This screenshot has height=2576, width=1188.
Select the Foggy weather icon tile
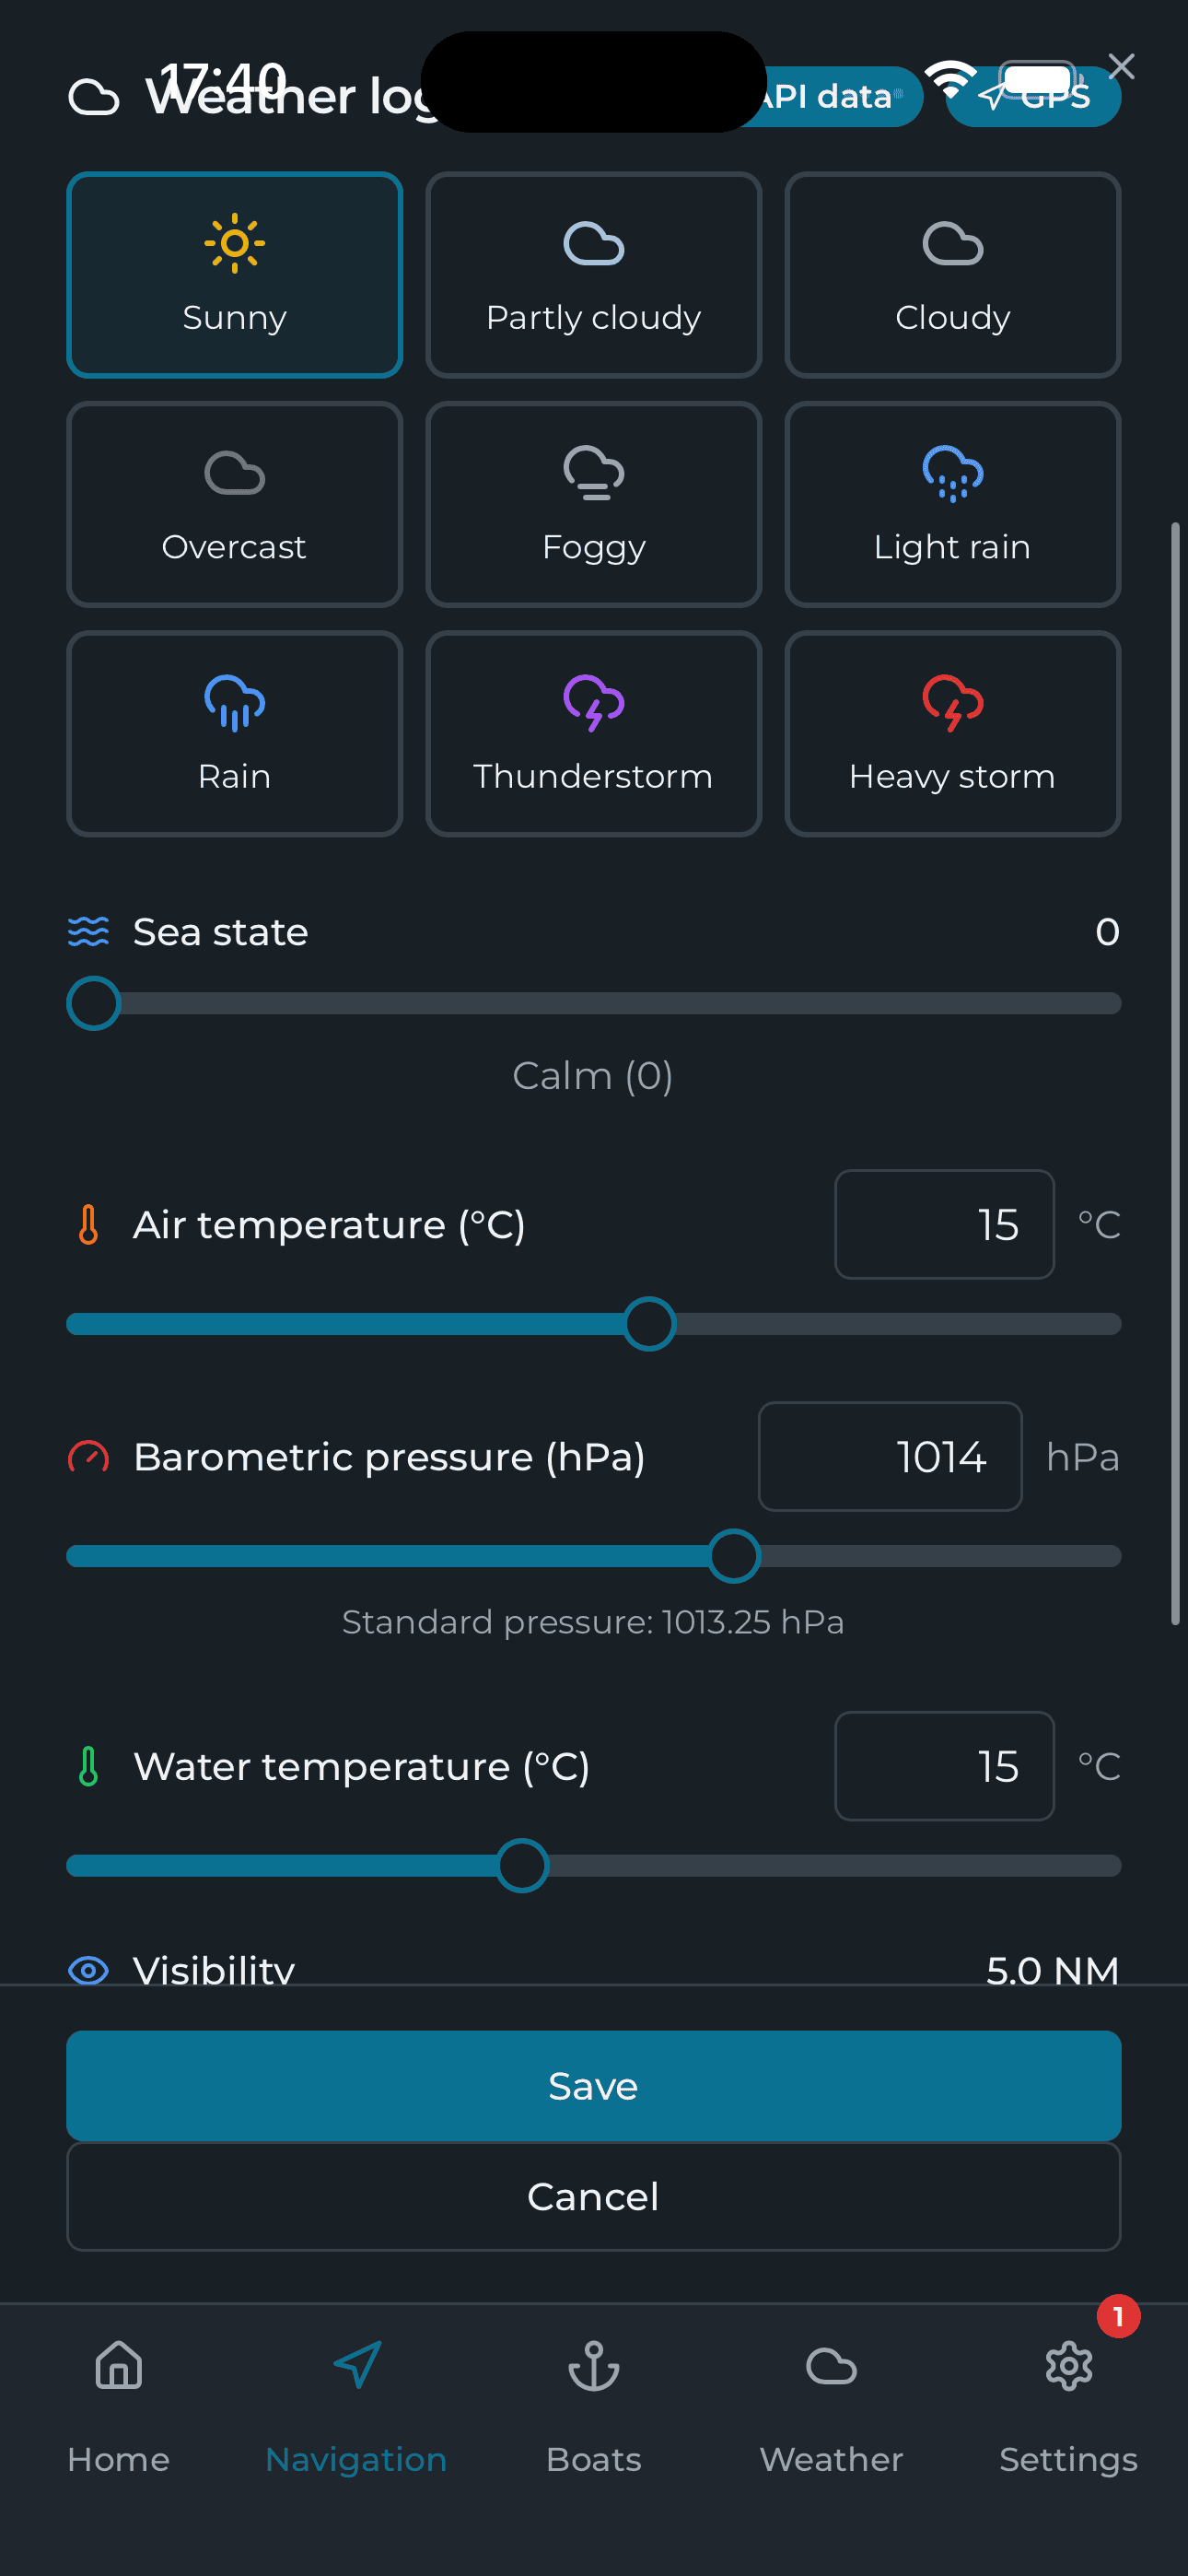[593, 504]
